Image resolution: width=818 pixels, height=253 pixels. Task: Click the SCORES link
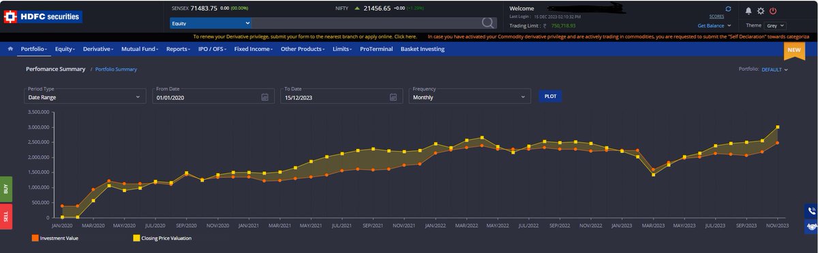pos(716,16)
